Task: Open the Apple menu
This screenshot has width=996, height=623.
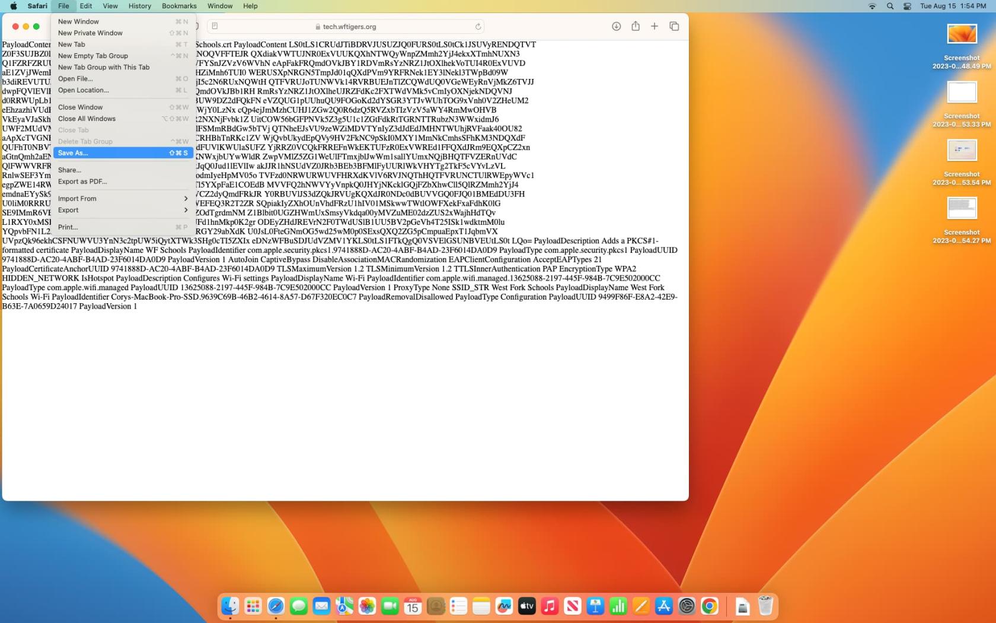Action: [x=13, y=6]
